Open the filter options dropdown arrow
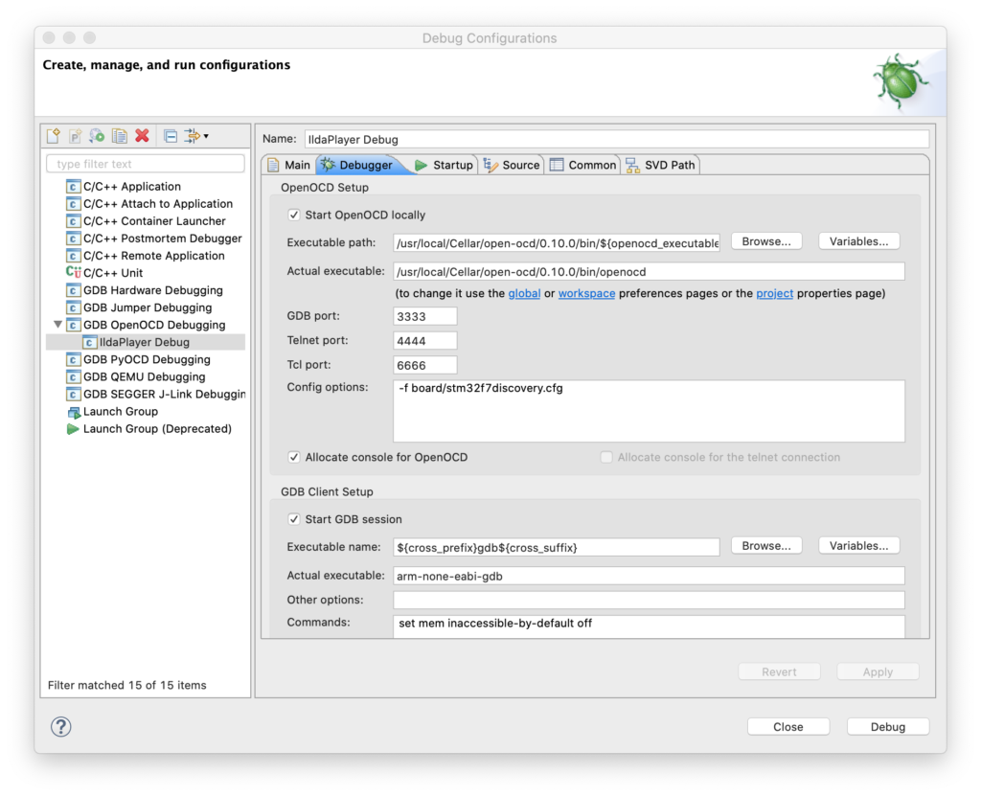Screen dimensions: 981x796 [x=206, y=137]
